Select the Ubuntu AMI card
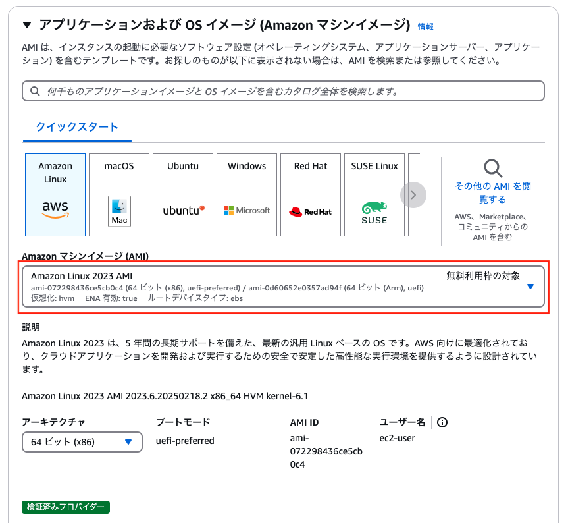 (183, 195)
